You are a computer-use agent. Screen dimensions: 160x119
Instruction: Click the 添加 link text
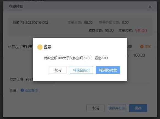[148, 47]
